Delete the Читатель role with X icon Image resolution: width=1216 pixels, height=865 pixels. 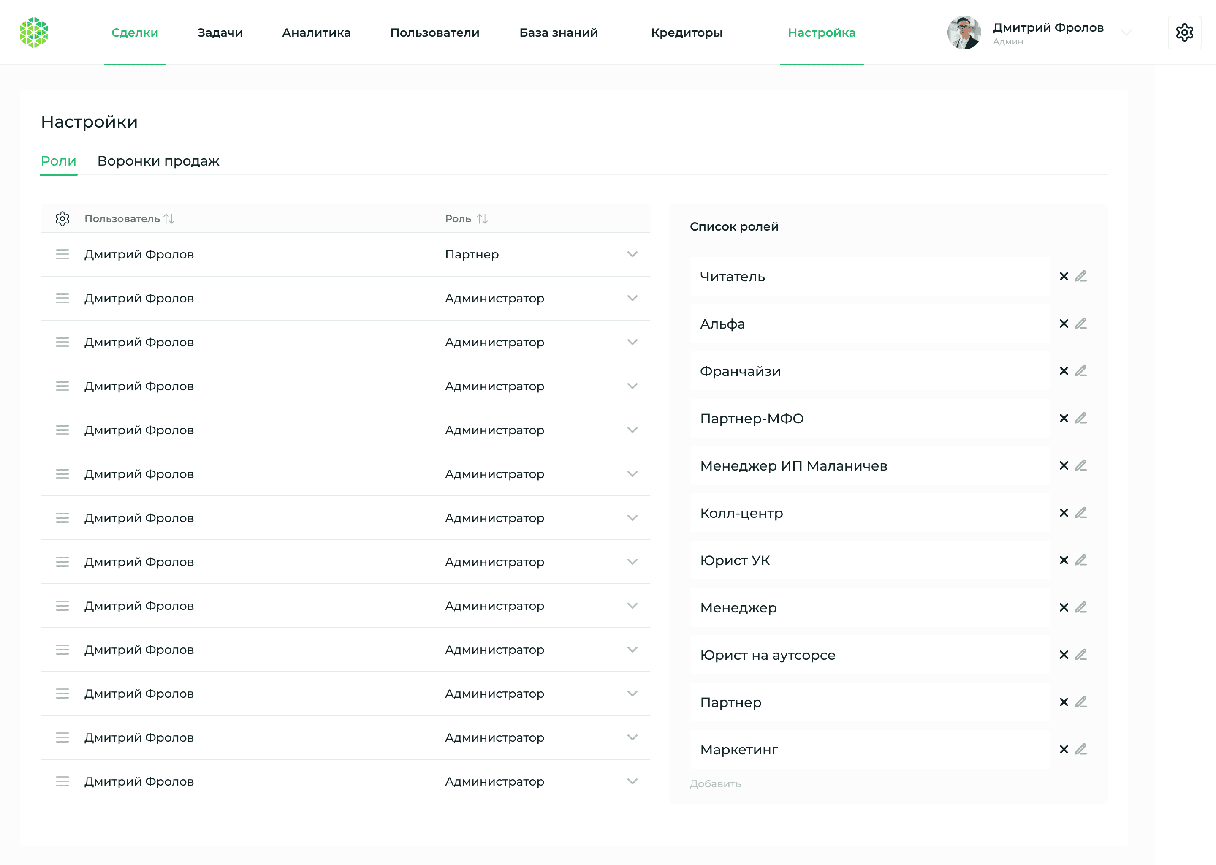pyautogui.click(x=1064, y=276)
